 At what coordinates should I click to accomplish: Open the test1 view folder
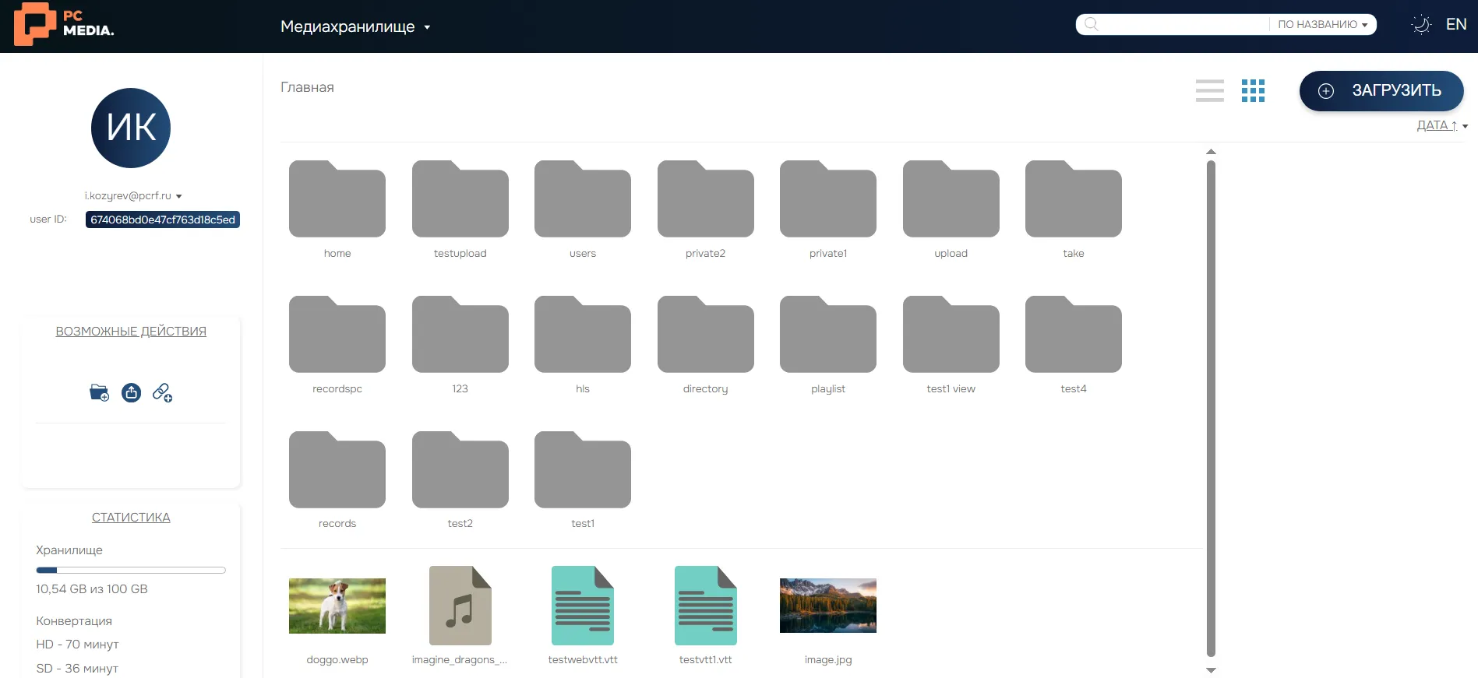951,335
